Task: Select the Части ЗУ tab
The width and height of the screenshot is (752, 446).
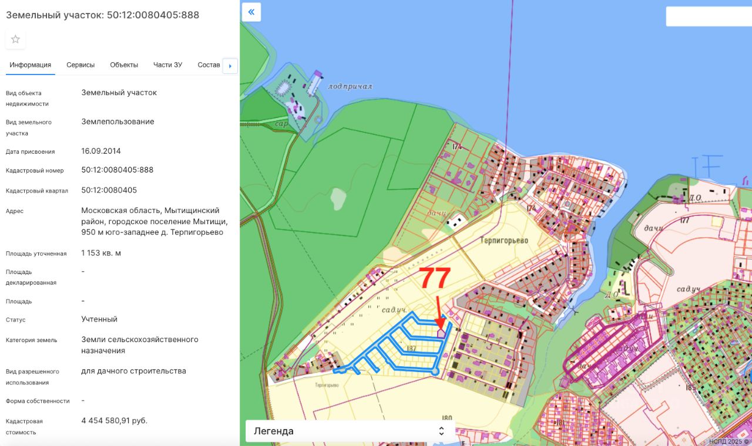Action: coord(167,65)
